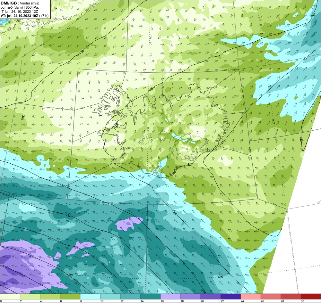This screenshot has height=303, width=321.
Task: Click the 22–24 m/s dark indigo legend swatch
Action: click(x=231, y=297)
